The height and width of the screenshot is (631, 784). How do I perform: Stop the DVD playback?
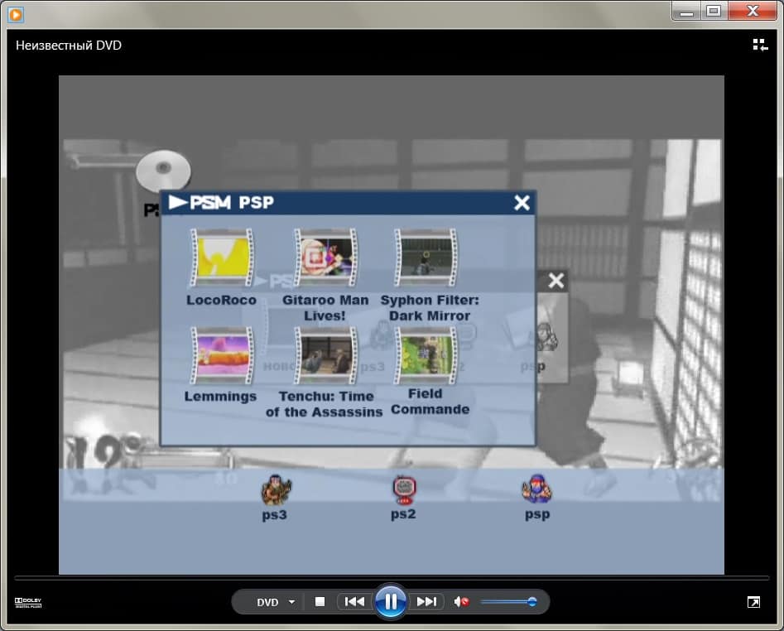point(320,601)
